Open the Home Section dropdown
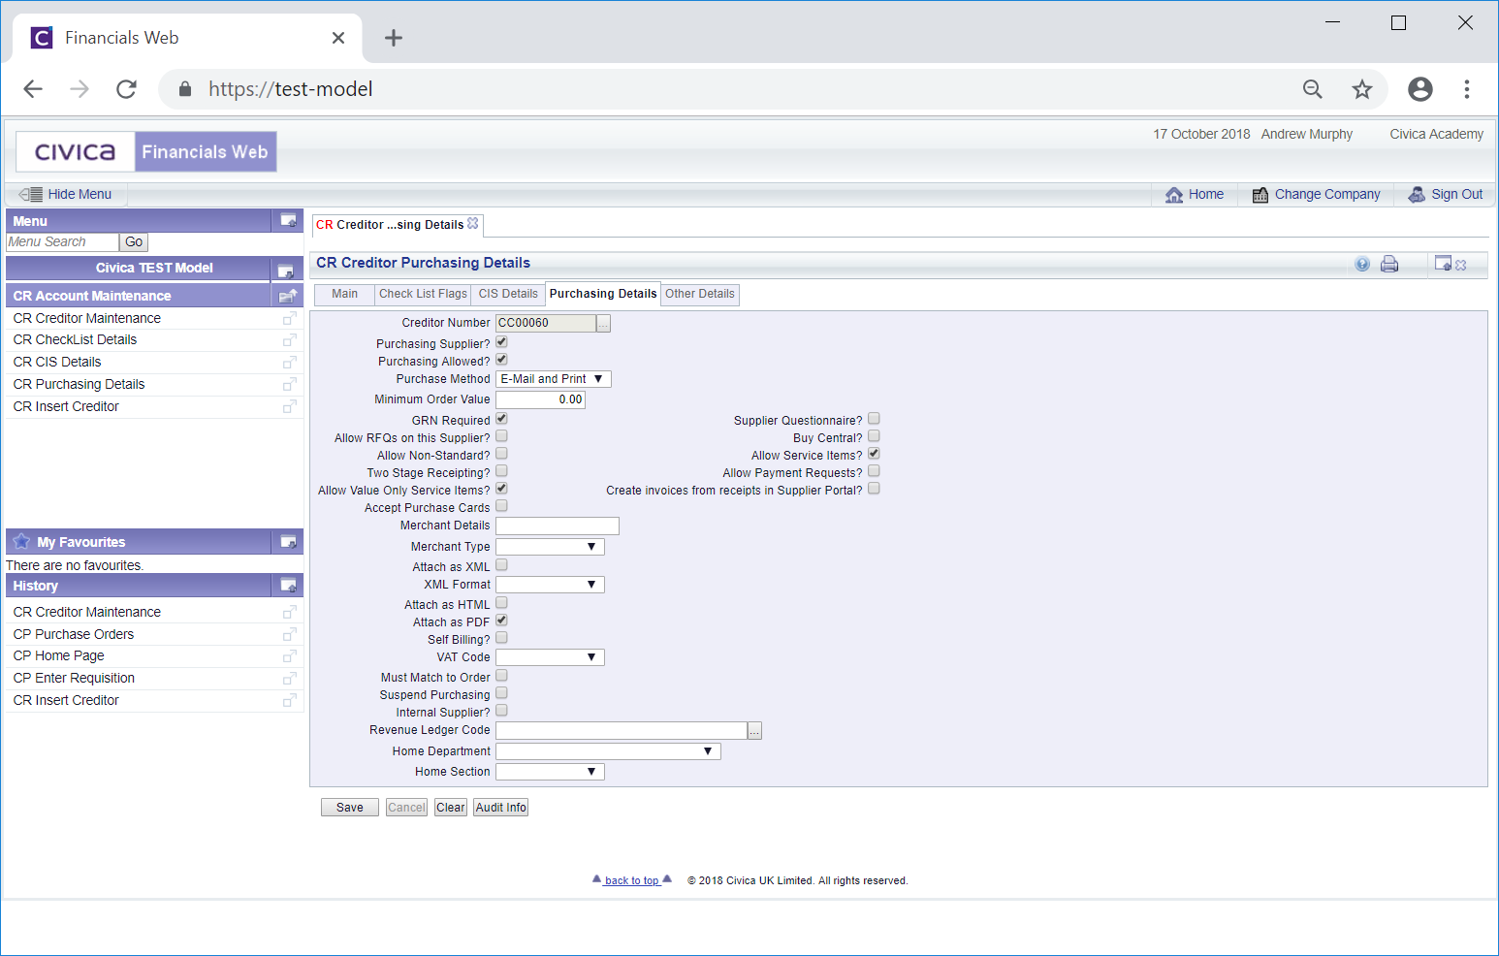 (x=550, y=772)
